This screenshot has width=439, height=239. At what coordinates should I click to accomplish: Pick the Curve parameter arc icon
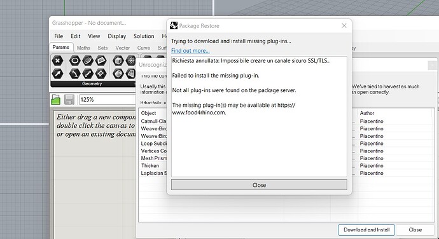74,74
